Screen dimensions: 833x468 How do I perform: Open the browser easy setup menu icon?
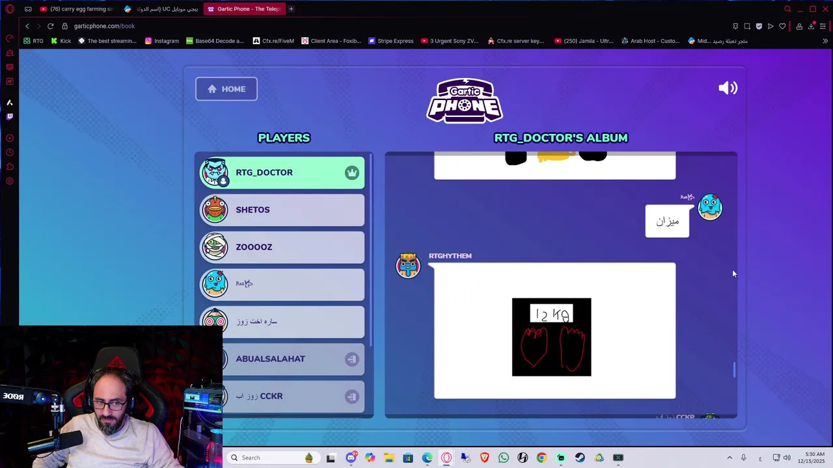point(823,26)
